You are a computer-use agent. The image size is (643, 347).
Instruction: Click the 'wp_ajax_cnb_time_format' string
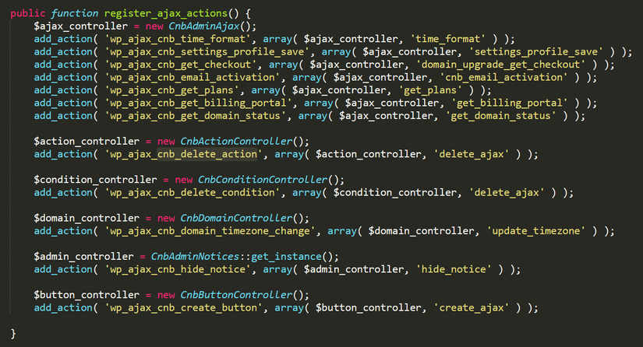coord(178,39)
